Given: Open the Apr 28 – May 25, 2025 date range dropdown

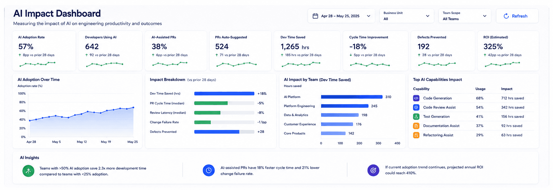Looking at the screenshot, I should (x=342, y=16).
